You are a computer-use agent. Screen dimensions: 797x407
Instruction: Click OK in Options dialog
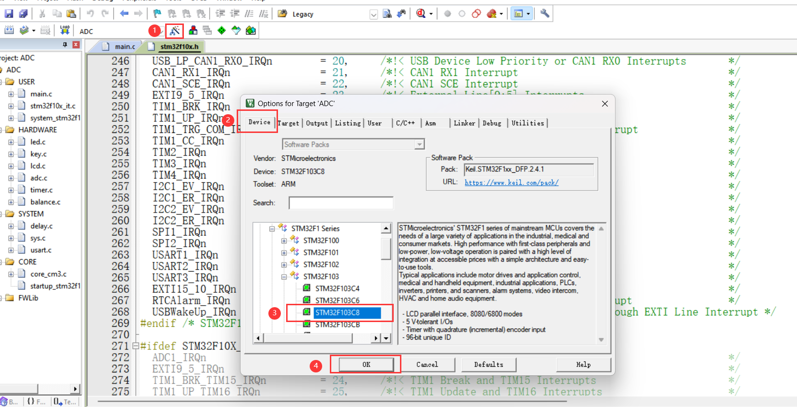tap(366, 365)
